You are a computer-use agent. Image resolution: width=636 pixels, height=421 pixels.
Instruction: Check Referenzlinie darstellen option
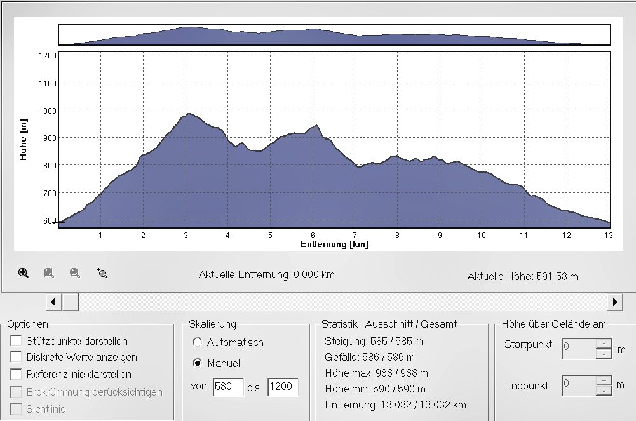pyautogui.click(x=16, y=374)
